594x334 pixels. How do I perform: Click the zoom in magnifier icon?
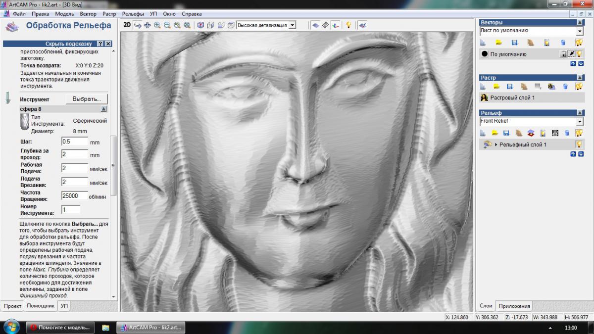[x=157, y=25]
